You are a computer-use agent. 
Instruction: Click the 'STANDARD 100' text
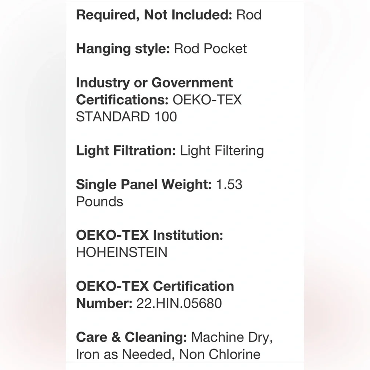coord(127,117)
